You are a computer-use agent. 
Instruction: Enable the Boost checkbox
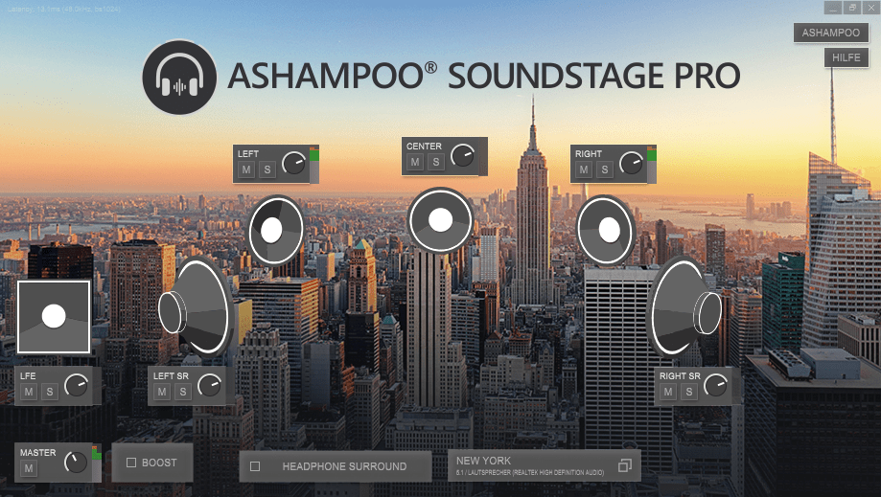(131, 463)
